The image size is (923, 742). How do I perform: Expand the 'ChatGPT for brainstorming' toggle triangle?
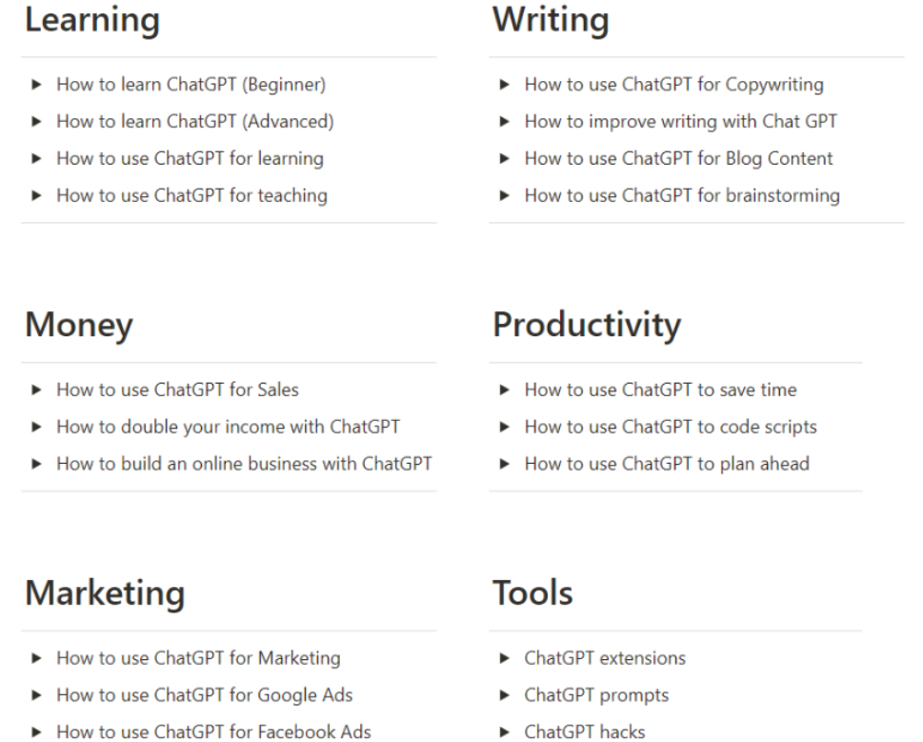tap(505, 196)
